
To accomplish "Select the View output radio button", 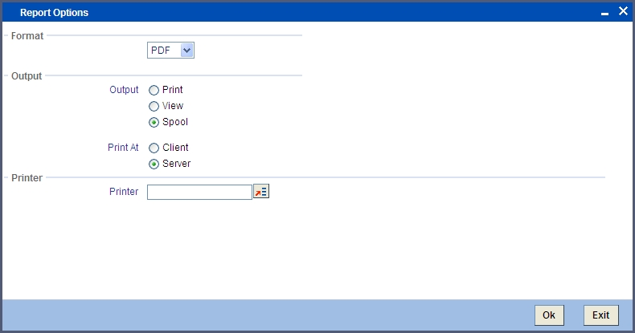I will [154, 106].
